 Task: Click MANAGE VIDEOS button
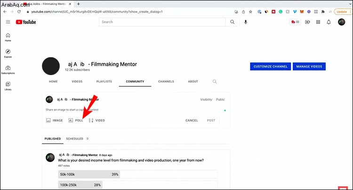point(309,67)
